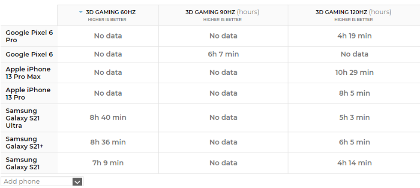Click the sort arrow beside 3D Gaming 60Hz
This screenshot has height=188, width=420.
point(81,12)
